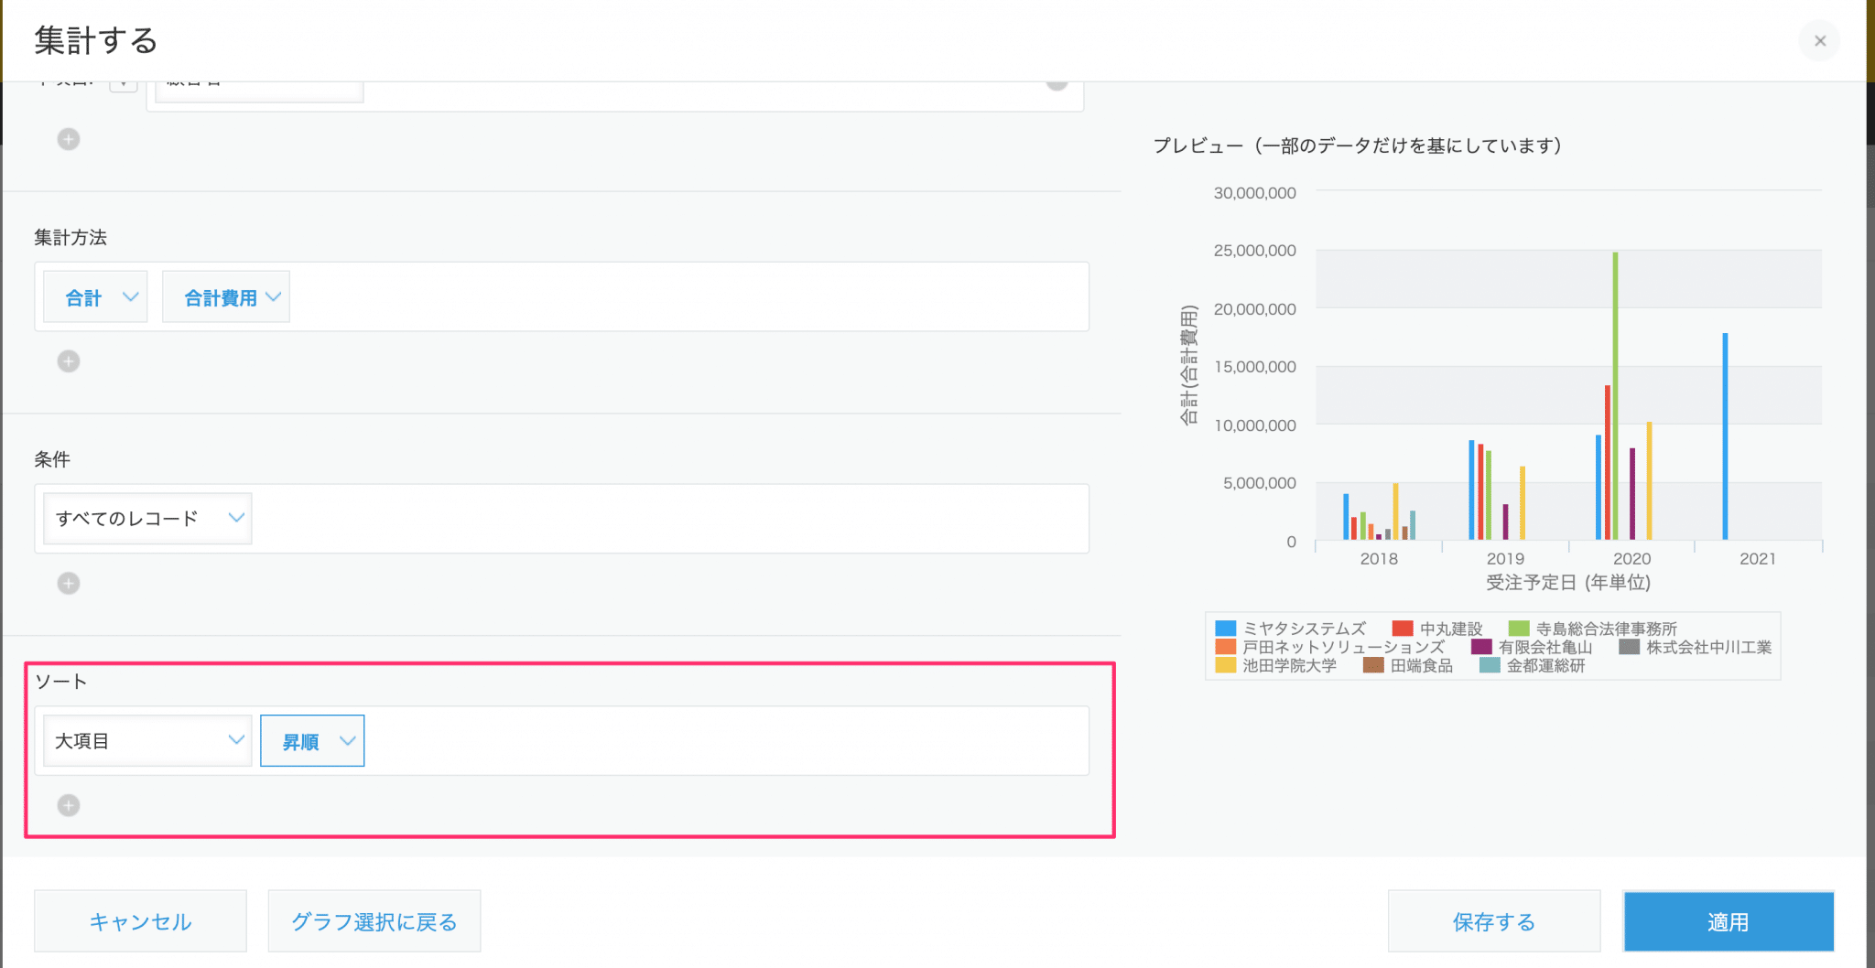The image size is (1875, 968).
Task: Click the 中丸建設 red legend swatch
Action: (1403, 629)
